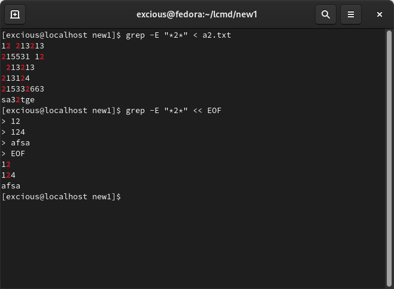
Task: Open a new terminal tab
Action: tap(15, 14)
